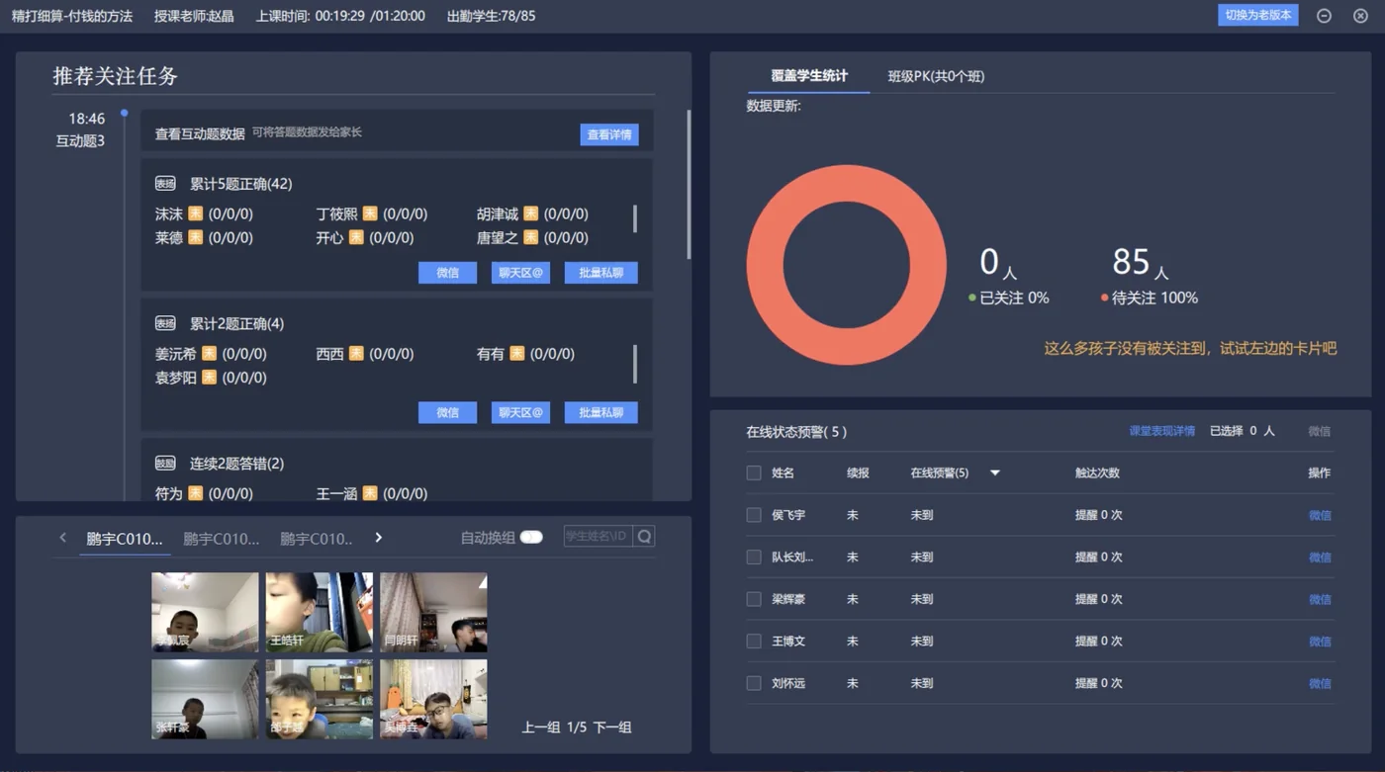Click the 未 badge next to 沫沫
The width and height of the screenshot is (1385, 772).
coord(196,214)
